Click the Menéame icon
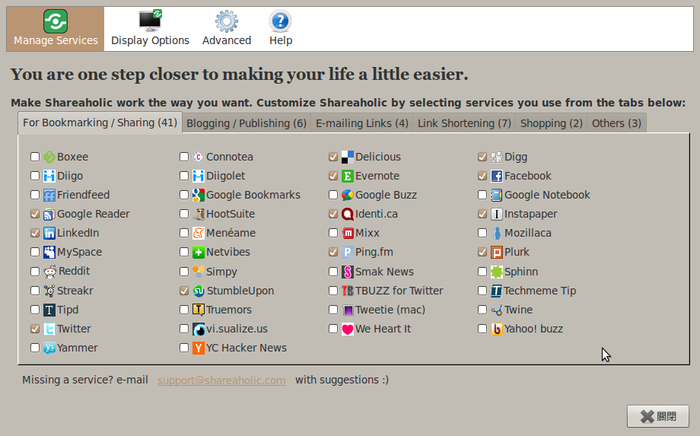 pos(199,233)
